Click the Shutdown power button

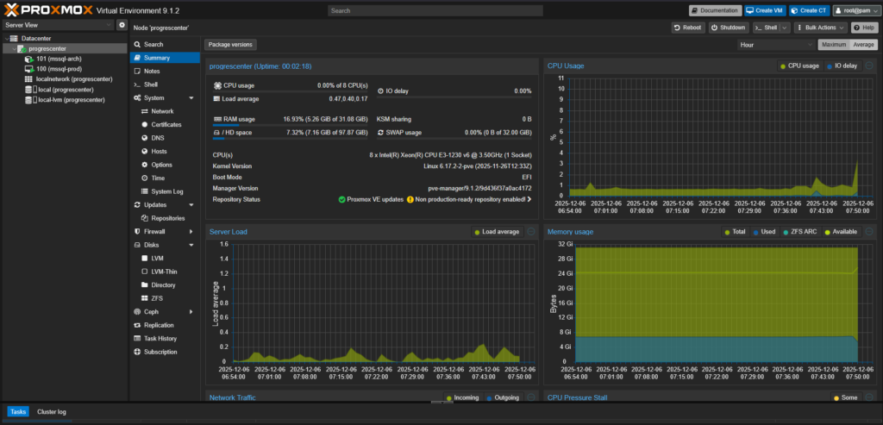point(728,28)
